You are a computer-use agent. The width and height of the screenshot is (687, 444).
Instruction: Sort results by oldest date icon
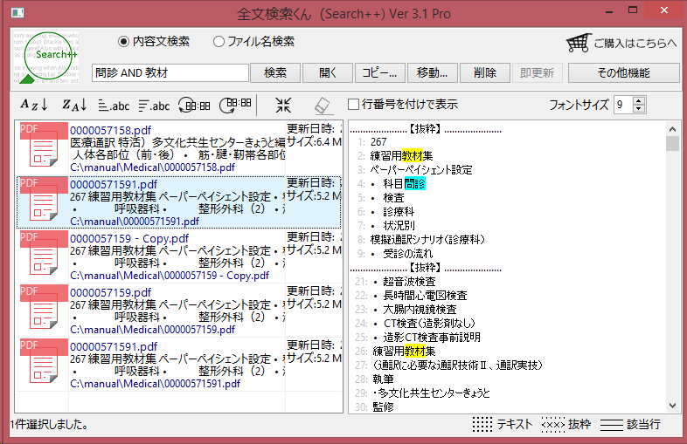[194, 106]
